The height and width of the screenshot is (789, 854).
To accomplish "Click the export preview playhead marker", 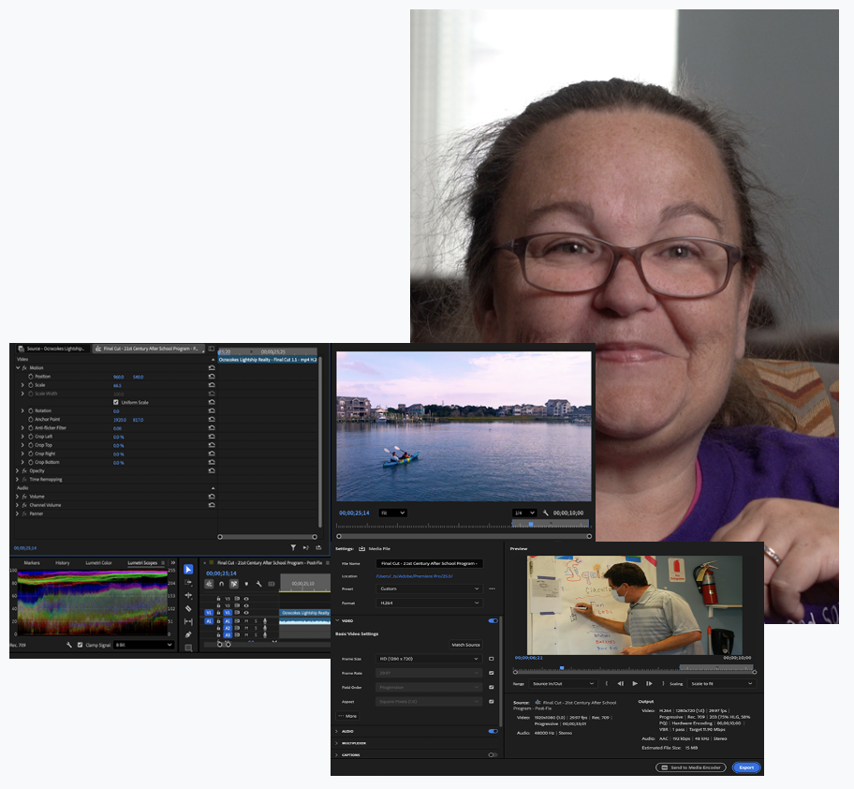I will [x=562, y=667].
